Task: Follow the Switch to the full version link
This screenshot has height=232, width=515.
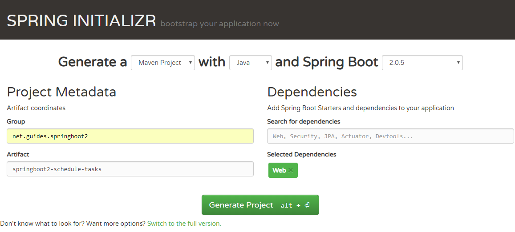Action: (x=184, y=224)
